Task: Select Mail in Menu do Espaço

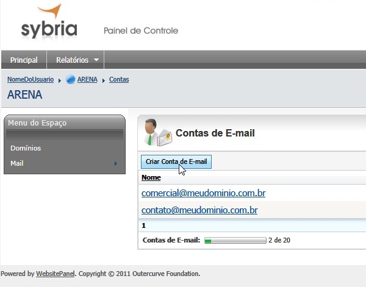Action: pyautogui.click(x=17, y=163)
